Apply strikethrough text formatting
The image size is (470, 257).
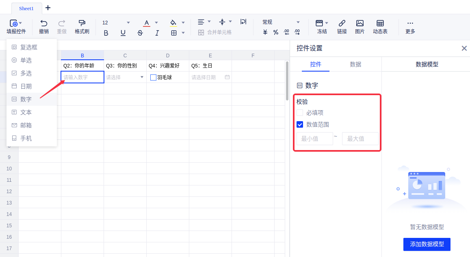coord(140,33)
